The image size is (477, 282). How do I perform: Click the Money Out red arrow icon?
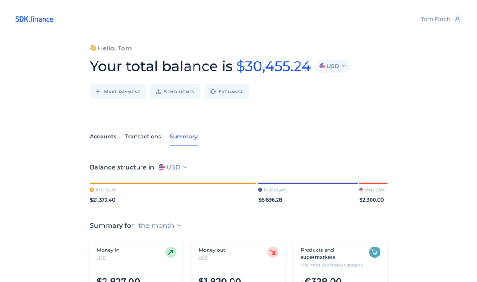click(x=273, y=252)
